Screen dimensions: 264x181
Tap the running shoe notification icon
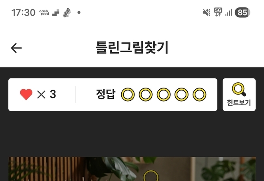click(67, 13)
